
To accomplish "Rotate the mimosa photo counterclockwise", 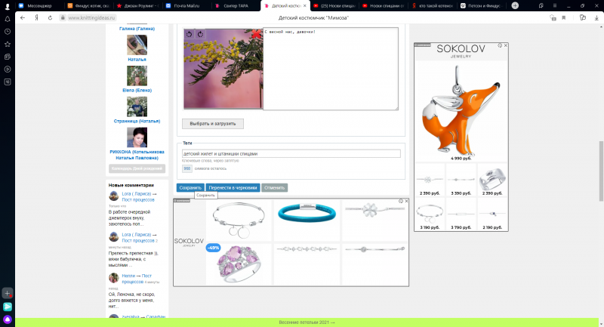I will click(190, 34).
